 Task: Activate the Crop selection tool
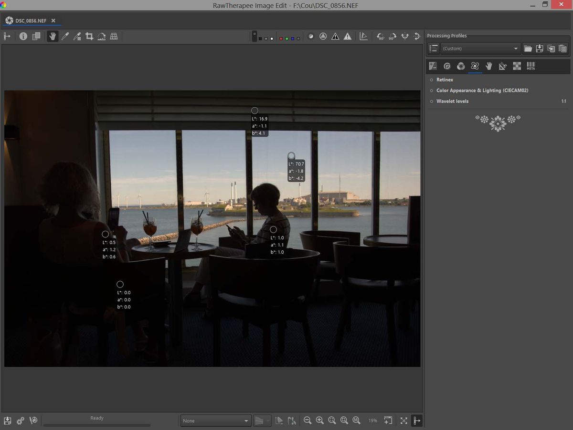tap(89, 36)
